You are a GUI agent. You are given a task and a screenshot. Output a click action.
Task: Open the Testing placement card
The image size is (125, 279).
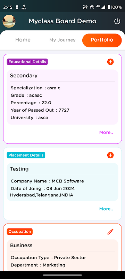pyautogui.click(x=62, y=182)
